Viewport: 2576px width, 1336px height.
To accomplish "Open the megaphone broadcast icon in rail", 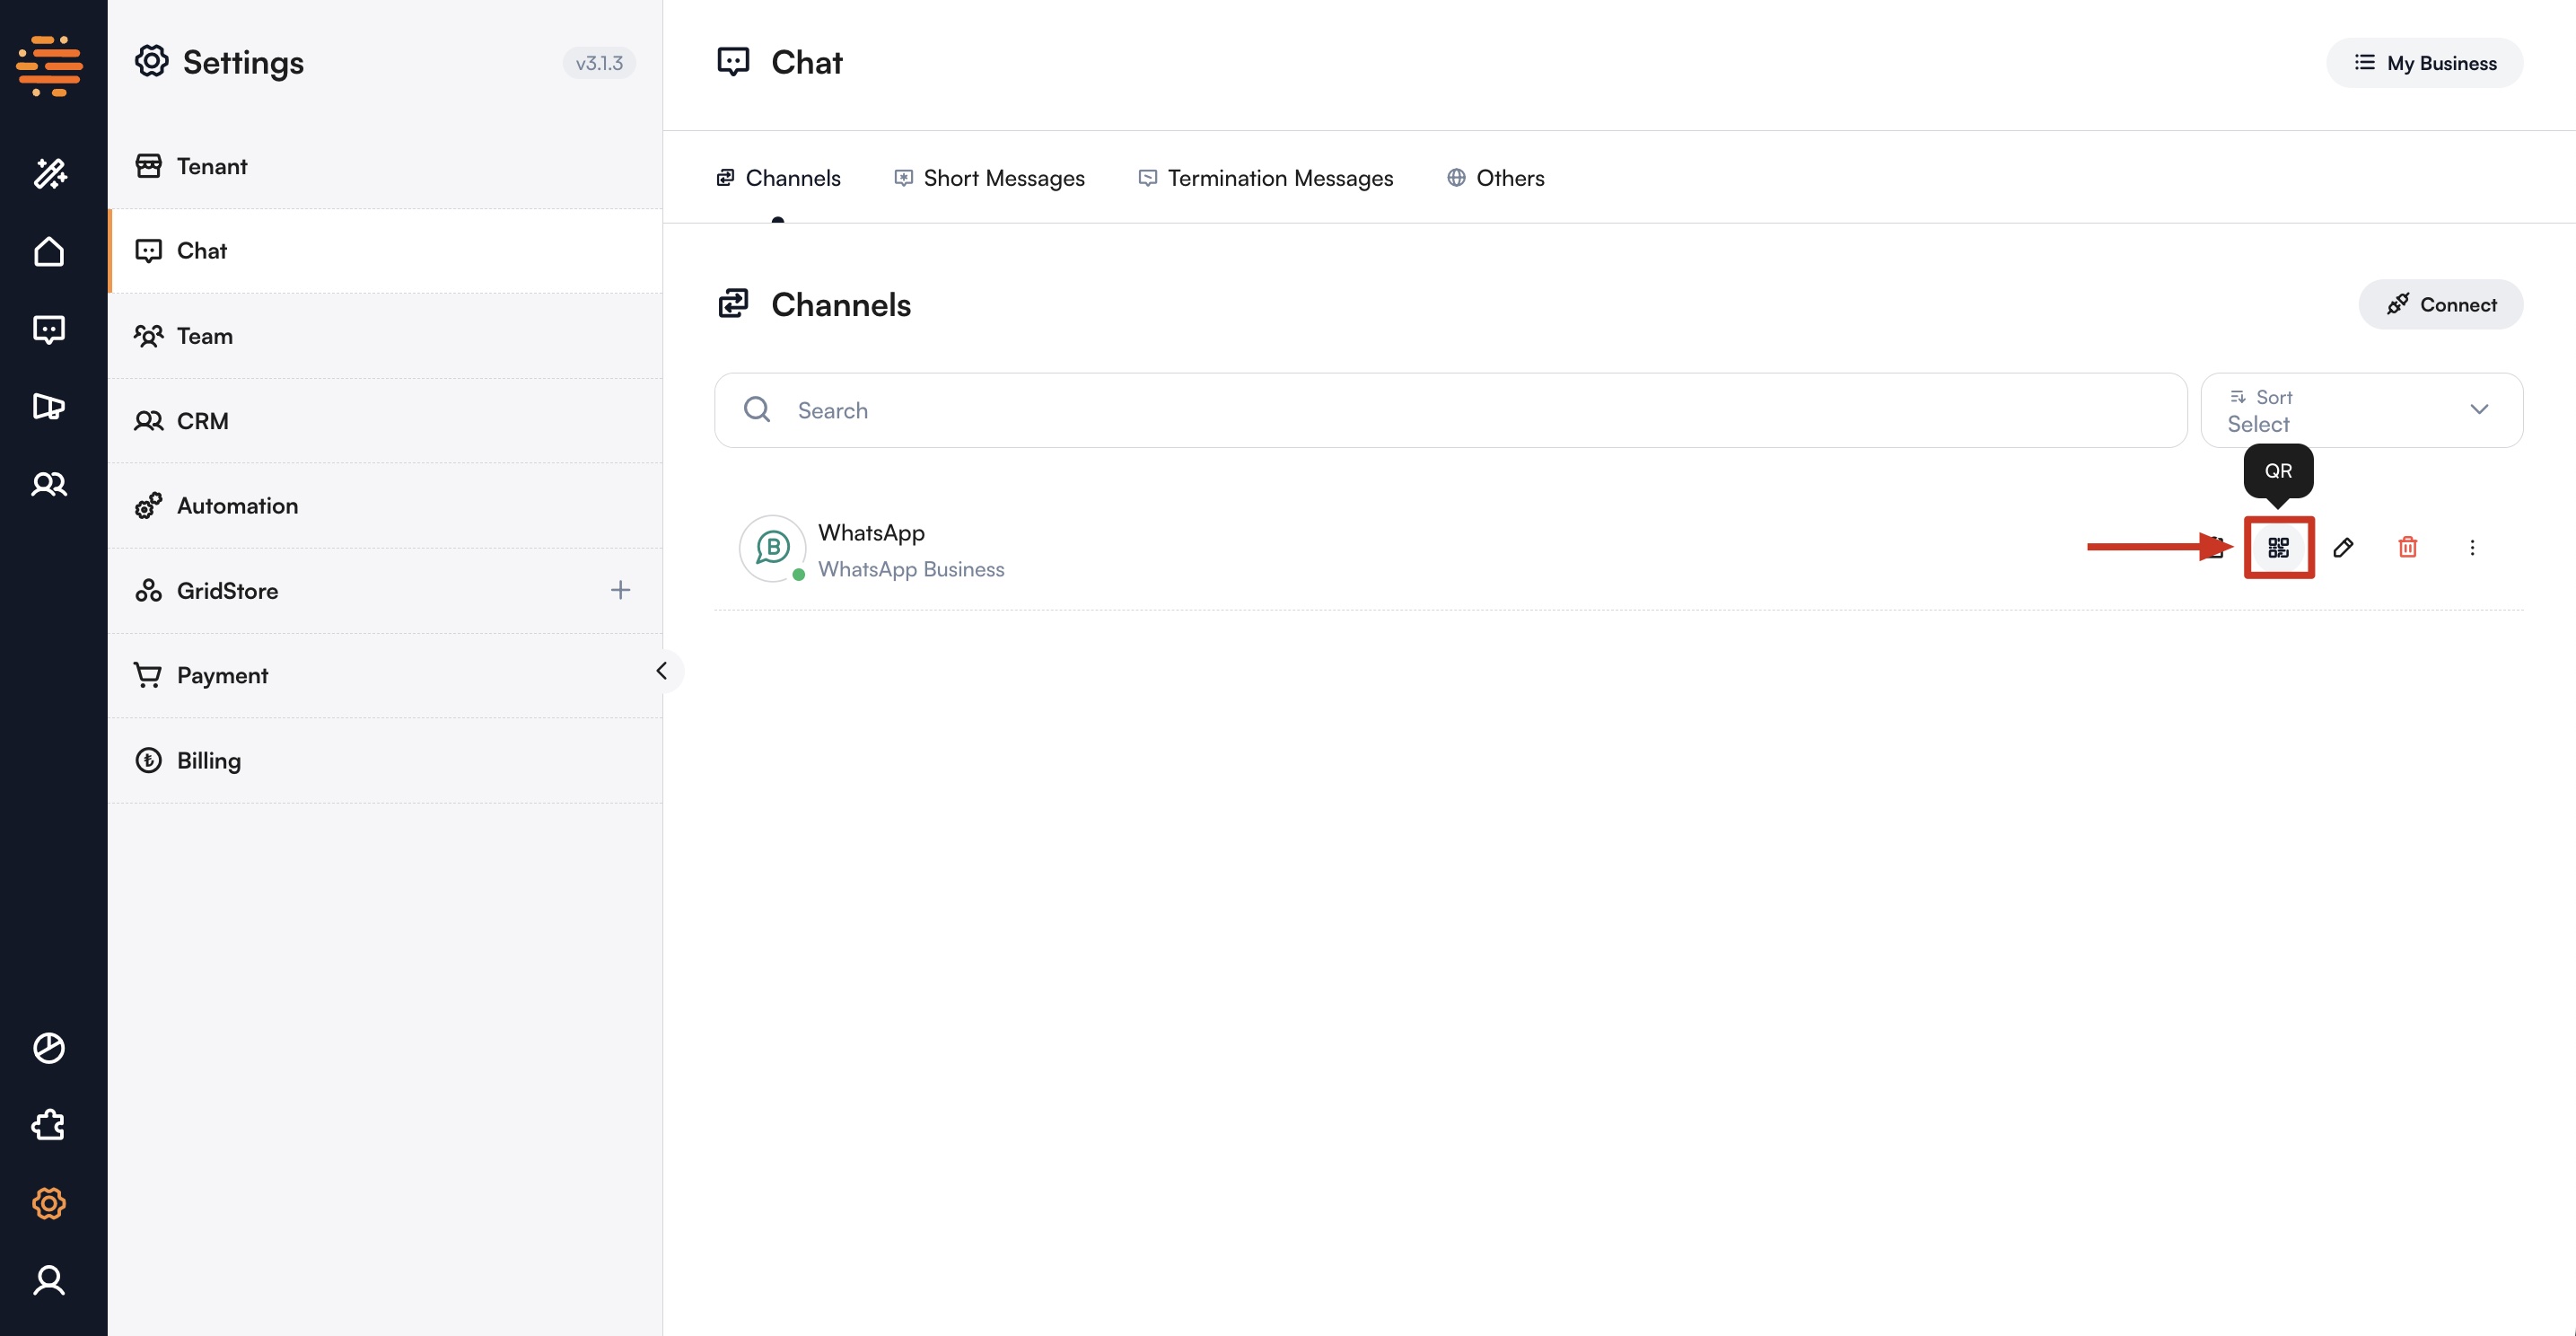I will pos(49,406).
